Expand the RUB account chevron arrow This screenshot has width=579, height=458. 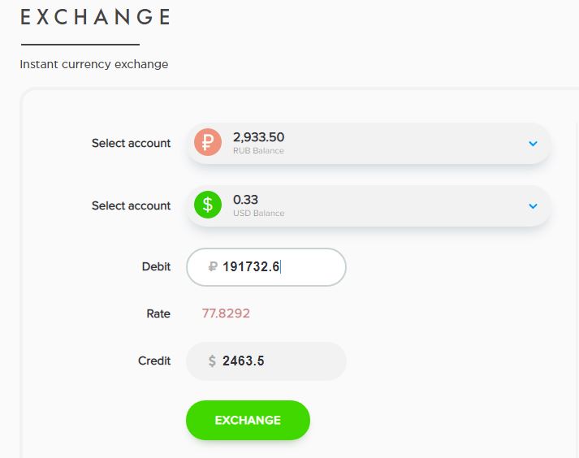(533, 144)
